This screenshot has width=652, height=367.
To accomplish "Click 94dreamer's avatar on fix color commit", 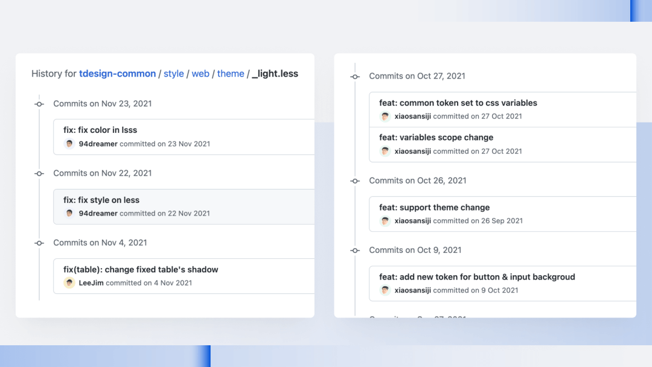I will point(69,144).
